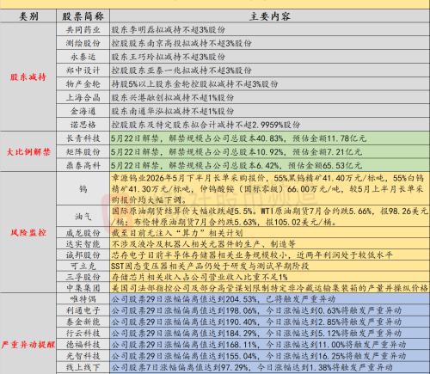Select the 不涉及液冷及机器人 content cell
This screenshot has height=374, width=430.
[270, 243]
